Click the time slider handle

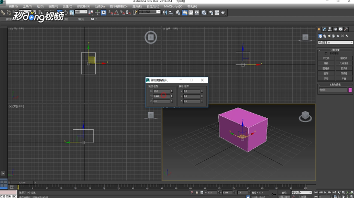(22, 182)
